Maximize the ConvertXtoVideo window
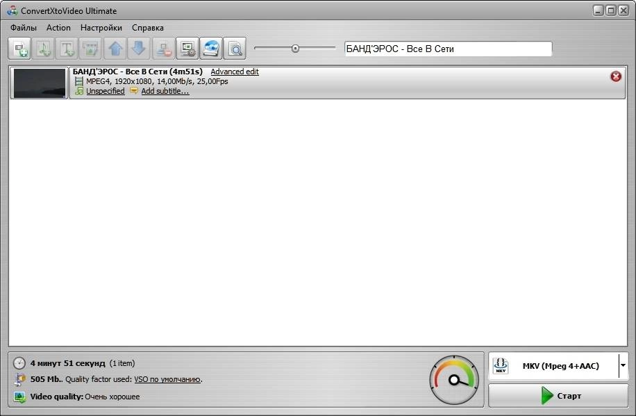This screenshot has height=416, width=636. [x=610, y=10]
